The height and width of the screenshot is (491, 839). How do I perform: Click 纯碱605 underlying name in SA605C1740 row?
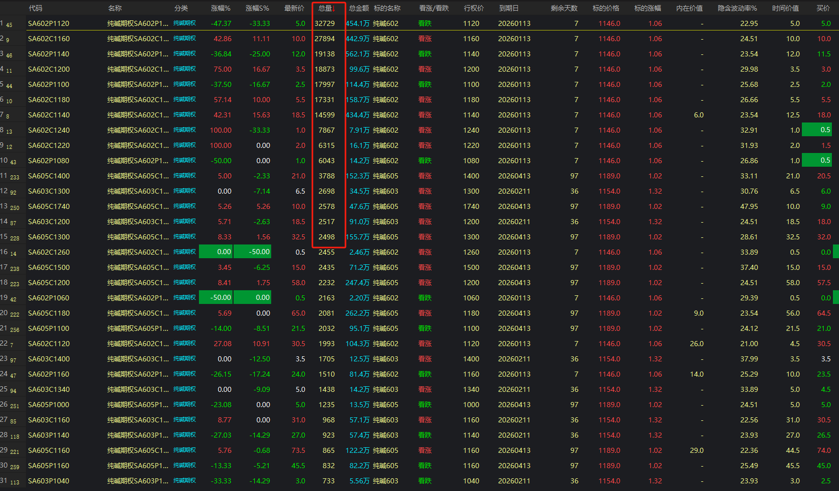(385, 206)
